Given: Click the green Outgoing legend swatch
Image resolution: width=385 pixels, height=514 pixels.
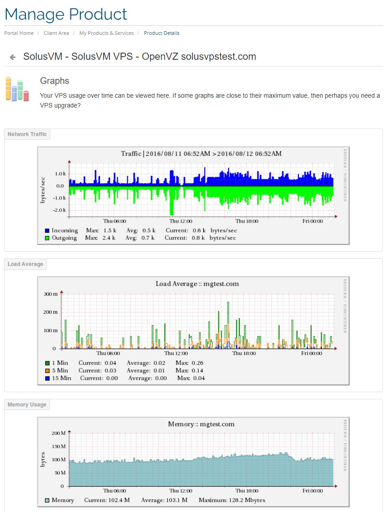Looking at the screenshot, I should click(x=47, y=238).
